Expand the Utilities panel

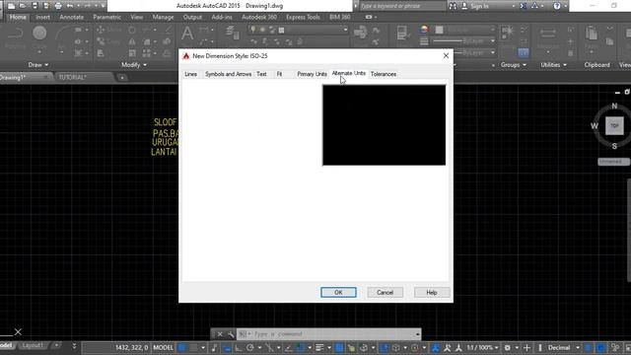553,65
